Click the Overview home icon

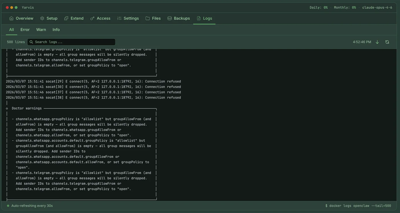coord(11,18)
